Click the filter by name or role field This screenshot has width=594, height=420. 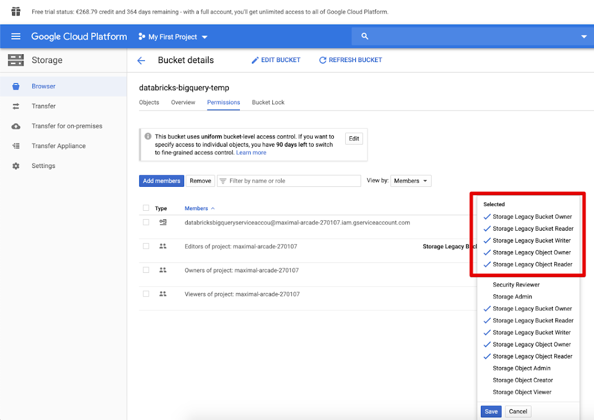(289, 181)
